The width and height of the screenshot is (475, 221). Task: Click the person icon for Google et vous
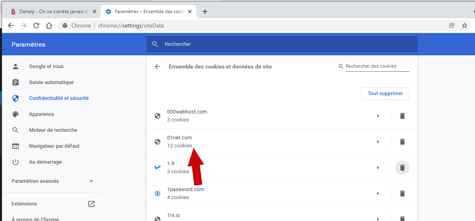tap(16, 66)
